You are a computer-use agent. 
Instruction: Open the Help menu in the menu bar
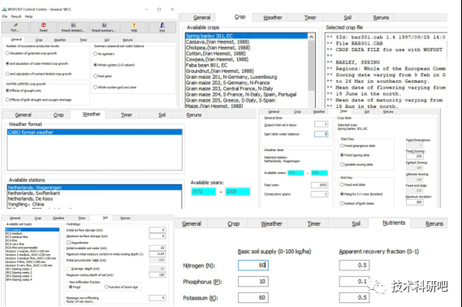pos(28,16)
